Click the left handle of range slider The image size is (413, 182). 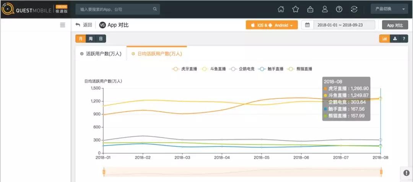[104, 172]
